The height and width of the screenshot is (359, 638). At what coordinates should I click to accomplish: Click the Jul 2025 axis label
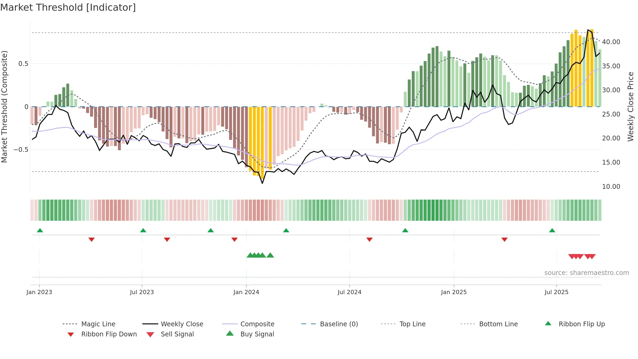[557, 292]
